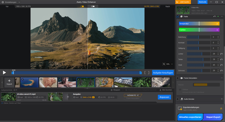Expand Audio-Denoise section with plus
This screenshot has height=122, width=225.
tap(222, 99)
